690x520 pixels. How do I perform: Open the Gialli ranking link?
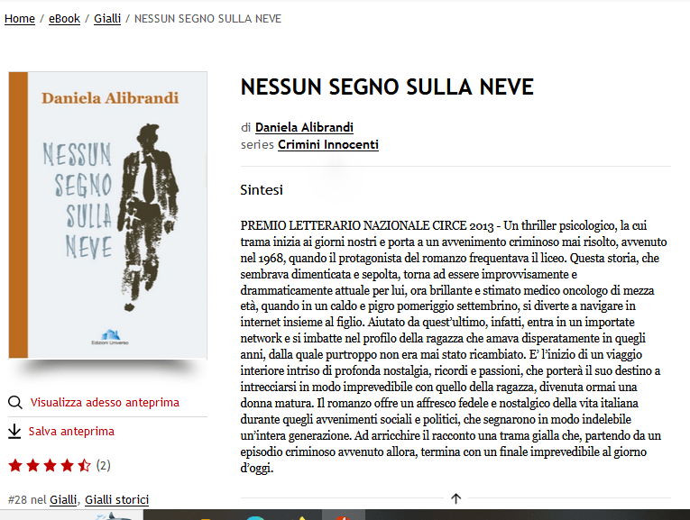[x=63, y=499]
